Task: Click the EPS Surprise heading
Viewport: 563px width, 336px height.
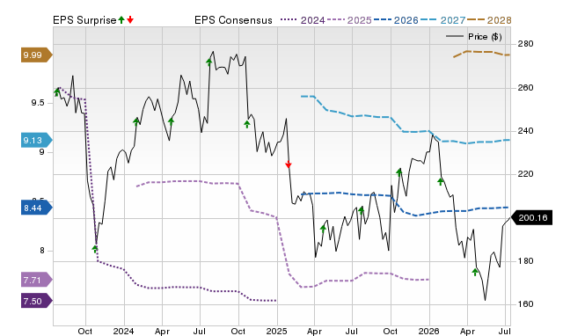Action: [84, 20]
